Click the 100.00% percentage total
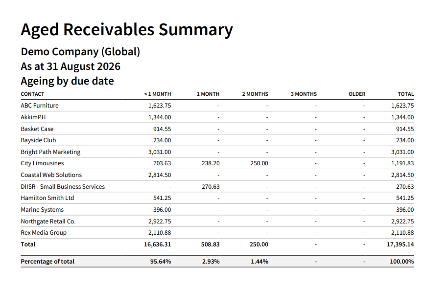Viewport: 425px width, 287px height. 402,261
